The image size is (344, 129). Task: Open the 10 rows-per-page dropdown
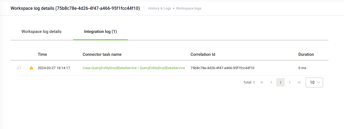point(314,82)
